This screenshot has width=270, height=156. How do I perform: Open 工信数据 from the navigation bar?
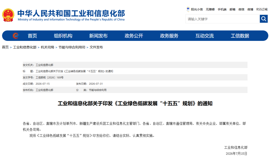(x=240, y=36)
